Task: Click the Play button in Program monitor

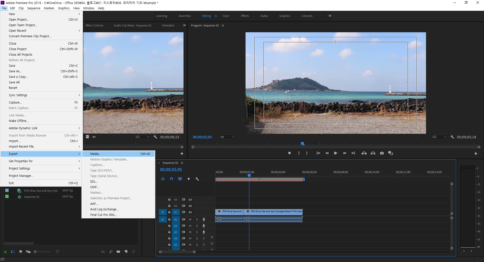Action: click(x=336, y=153)
